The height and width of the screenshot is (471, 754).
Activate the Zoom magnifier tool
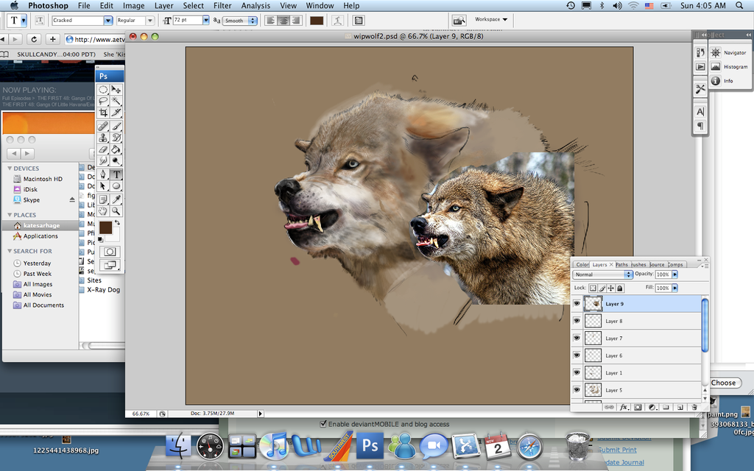coord(116,210)
